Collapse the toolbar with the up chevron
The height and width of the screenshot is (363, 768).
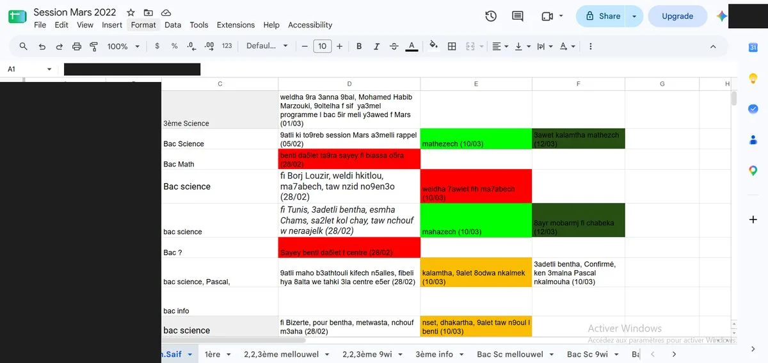click(713, 46)
